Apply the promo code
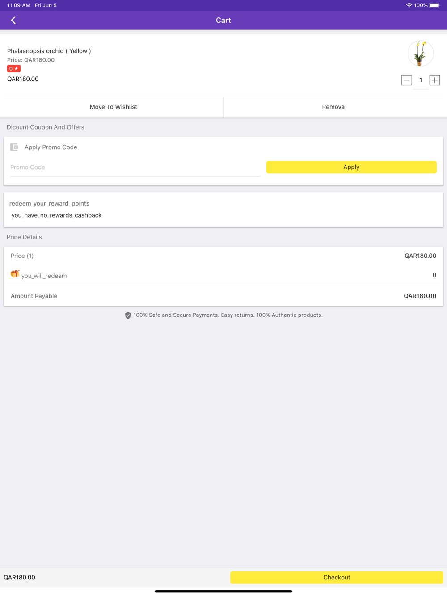 point(351,167)
